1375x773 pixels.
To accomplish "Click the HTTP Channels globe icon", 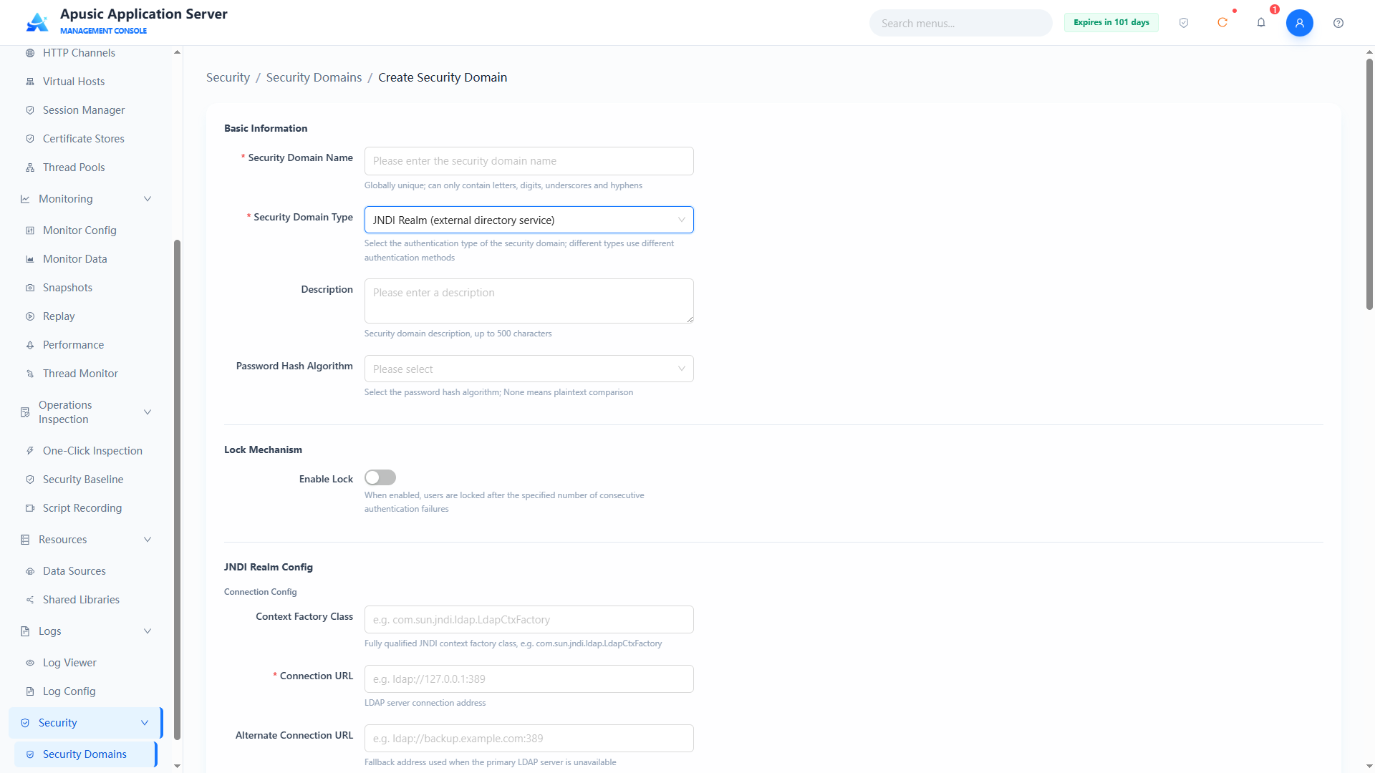I will click(30, 53).
